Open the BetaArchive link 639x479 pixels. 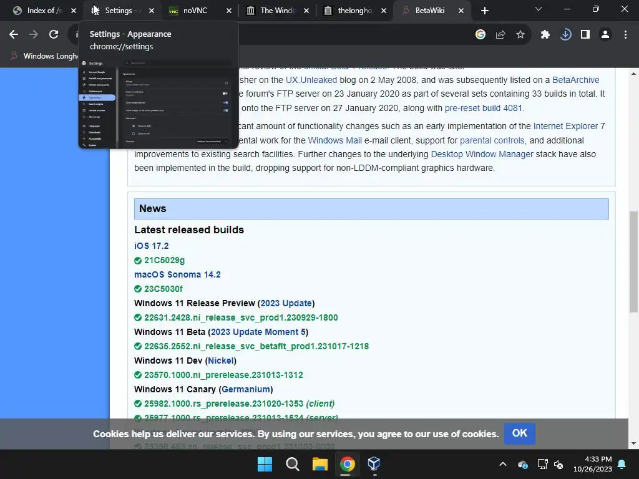[x=575, y=80]
